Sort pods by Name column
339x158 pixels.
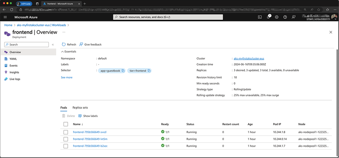78,124
